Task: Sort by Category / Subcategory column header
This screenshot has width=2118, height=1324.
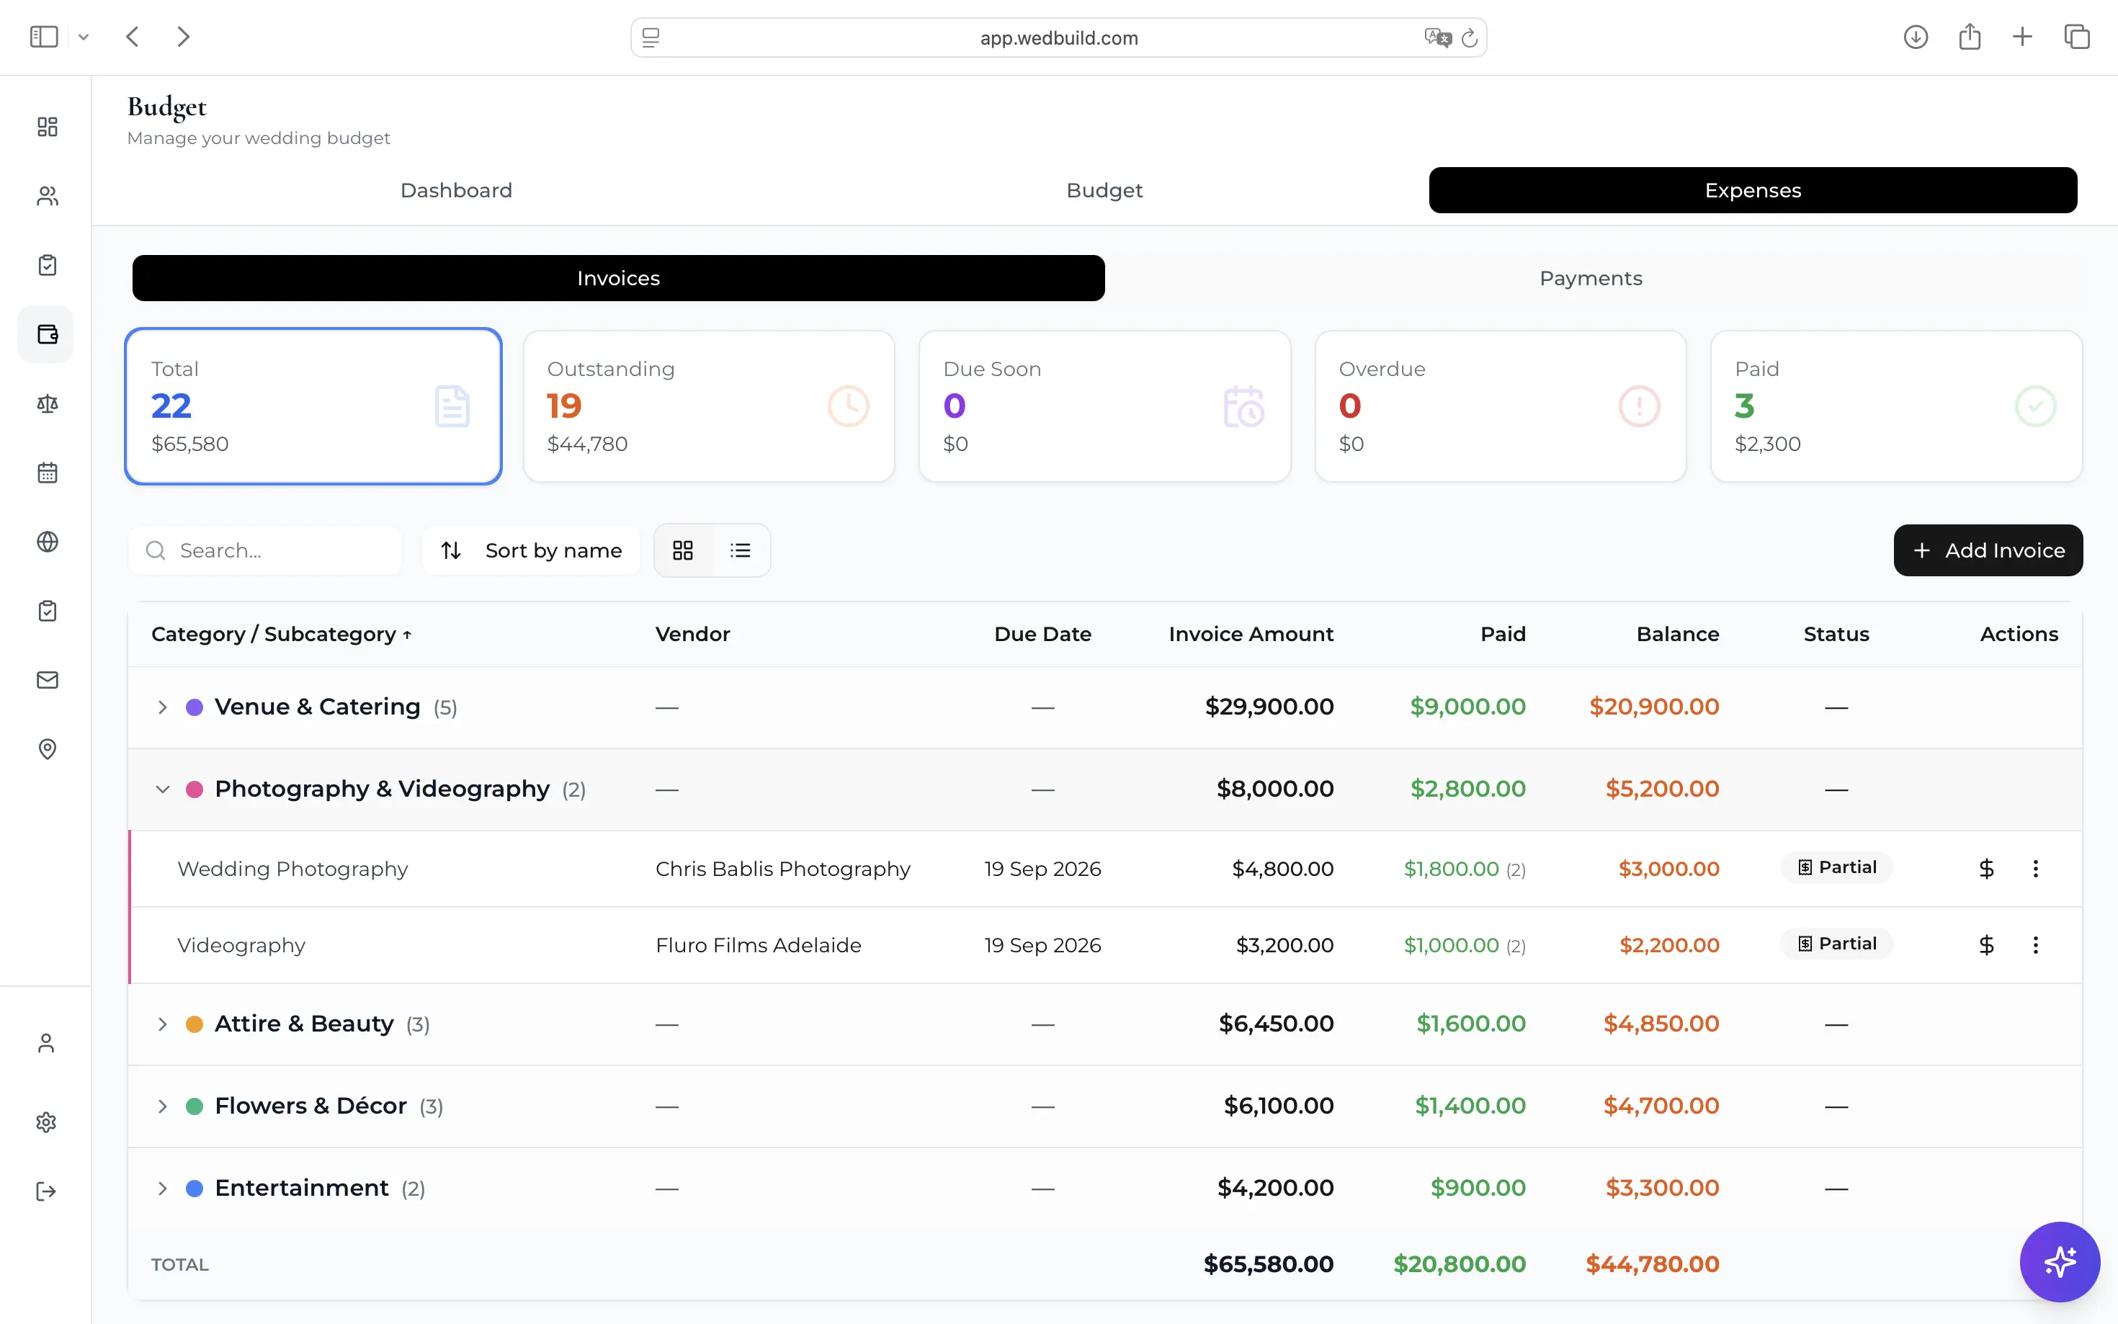Action: tap(281, 634)
